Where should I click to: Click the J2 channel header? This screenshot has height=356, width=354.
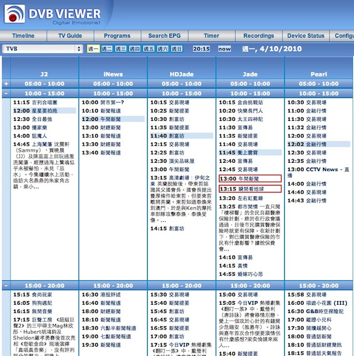tap(44, 75)
